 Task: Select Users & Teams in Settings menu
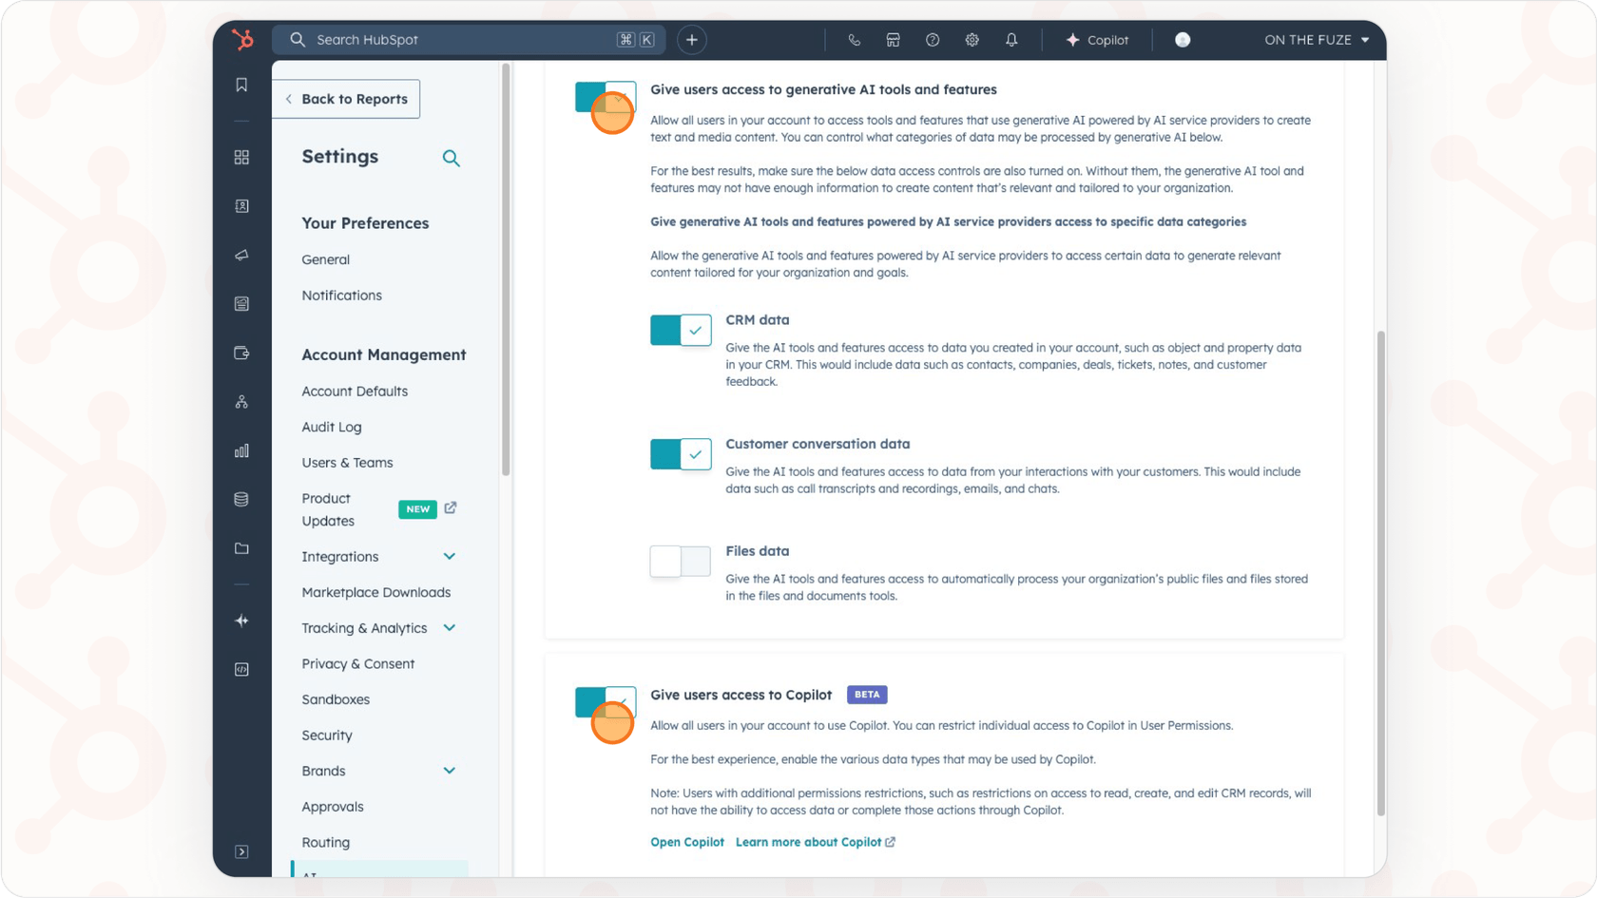point(347,463)
